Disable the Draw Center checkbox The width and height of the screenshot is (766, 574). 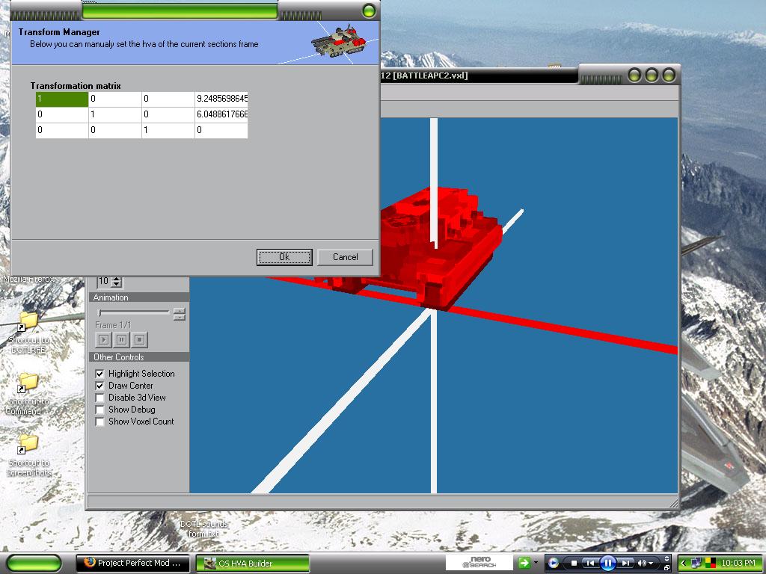pos(100,386)
